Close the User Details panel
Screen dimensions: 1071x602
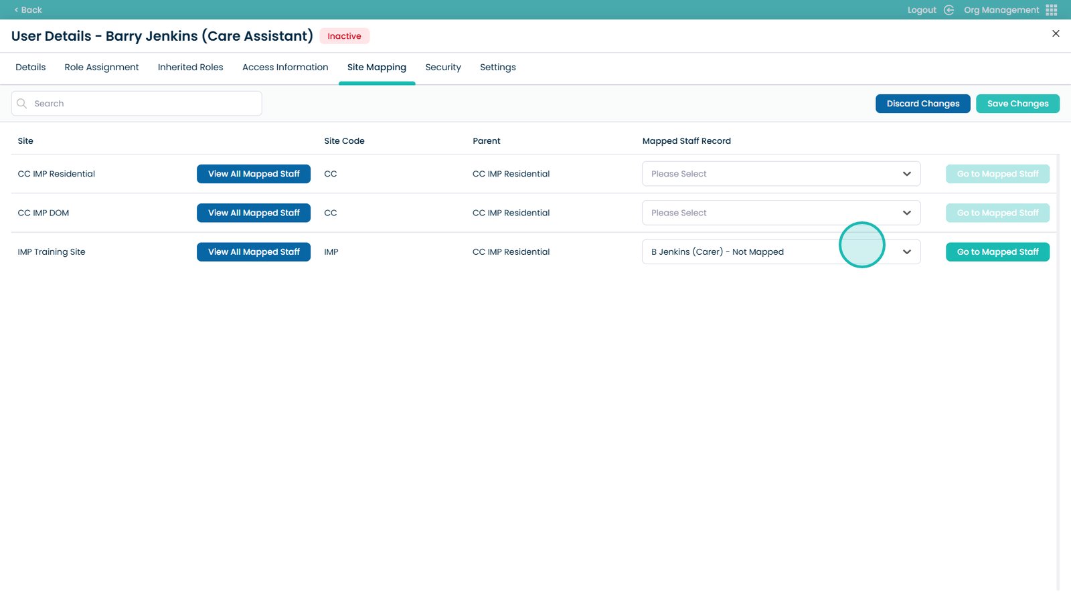[x=1056, y=33]
